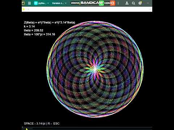The image size is (174, 130).
Task: Open the vertical three-dots more actions menu
Action: pos(118,3)
